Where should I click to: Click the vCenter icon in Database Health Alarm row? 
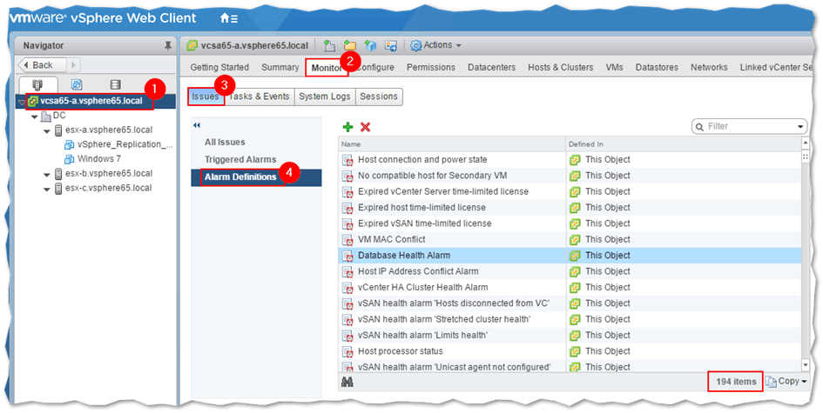575,256
